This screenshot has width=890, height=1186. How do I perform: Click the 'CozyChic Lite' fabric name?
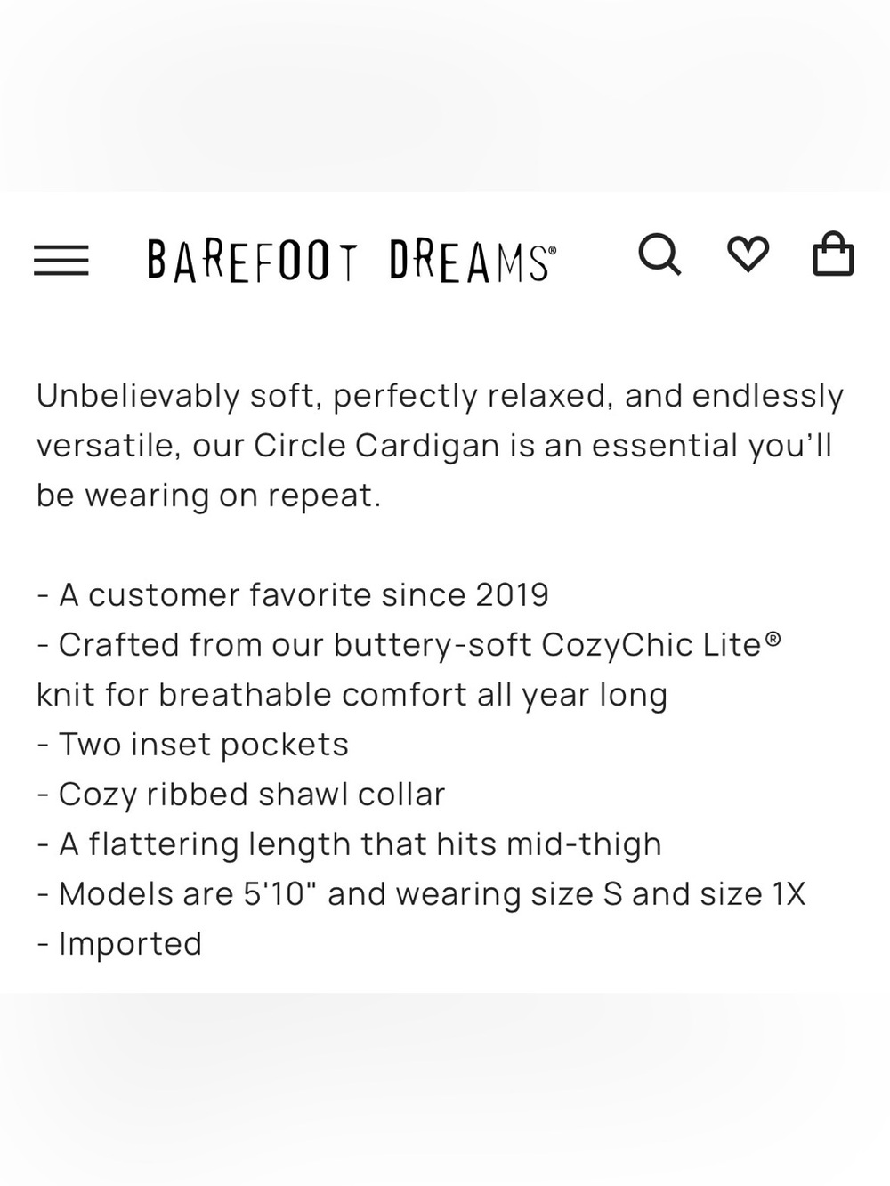pos(651,645)
